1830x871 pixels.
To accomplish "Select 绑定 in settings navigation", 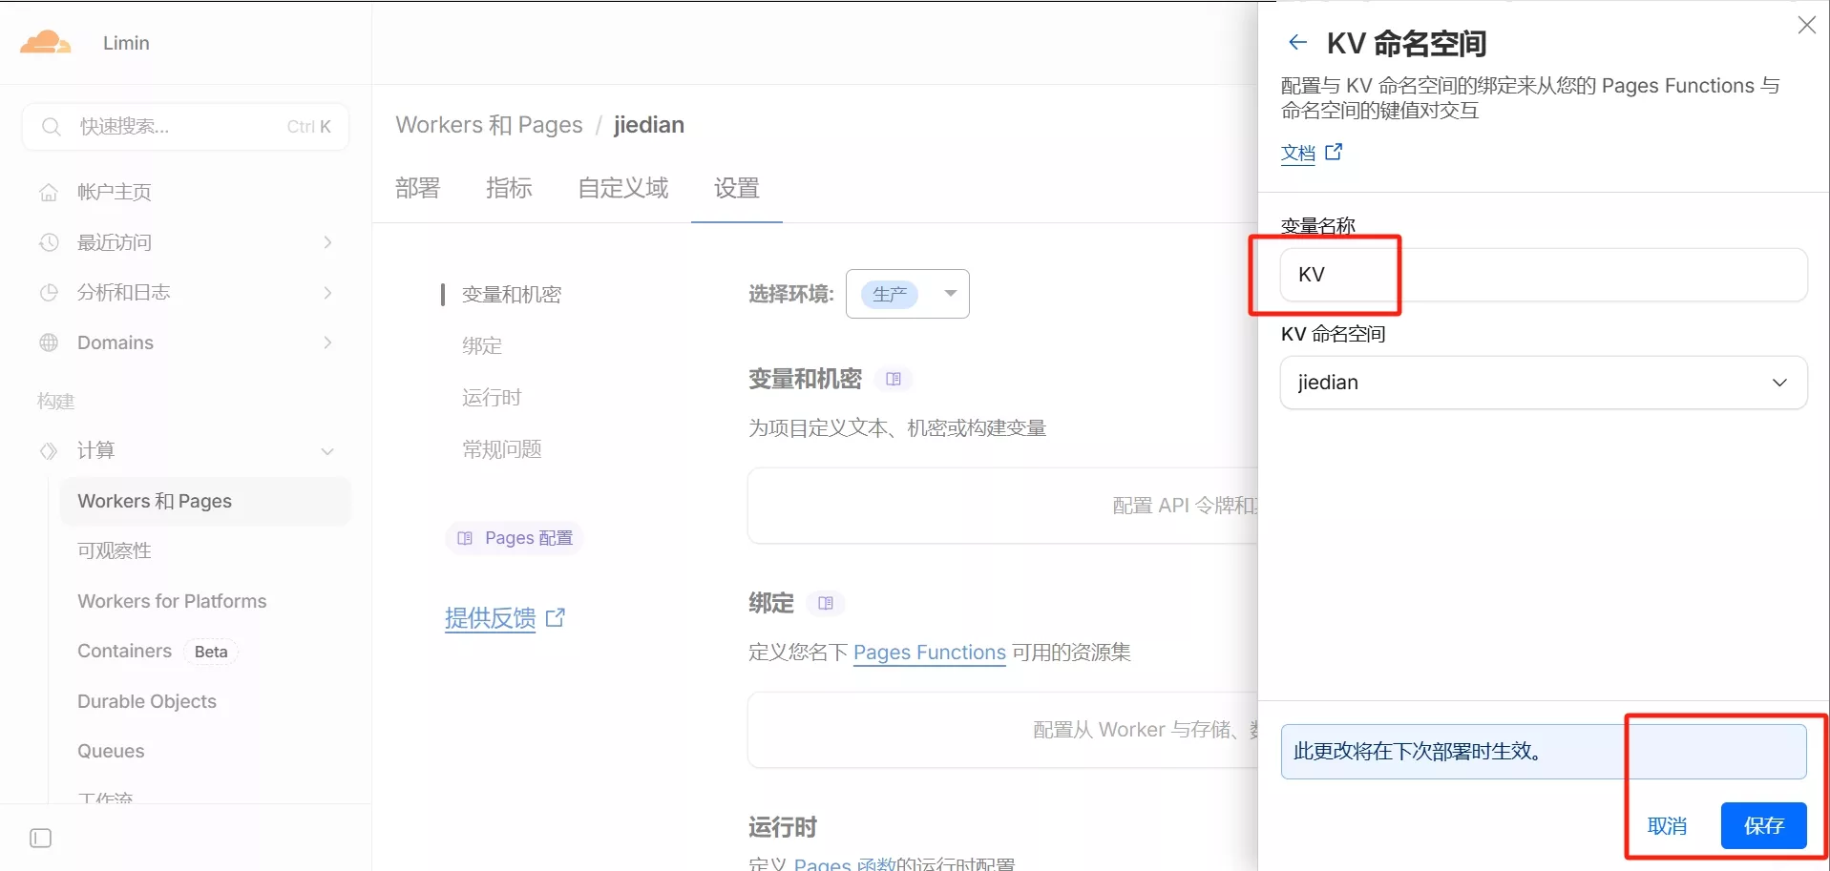I will (482, 346).
